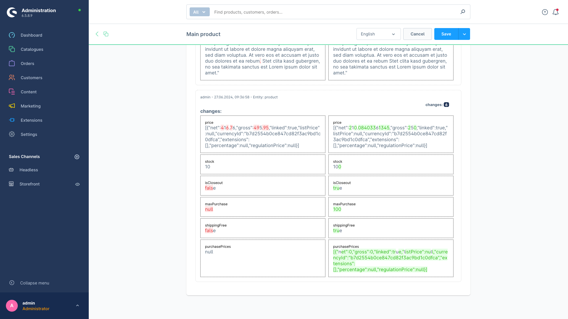This screenshot has width=568, height=319.
Task: Click the back navigation arrow icon
Action: pyautogui.click(x=97, y=34)
